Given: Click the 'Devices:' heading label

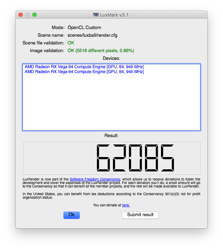Looking at the screenshot, I should [x=111, y=58].
